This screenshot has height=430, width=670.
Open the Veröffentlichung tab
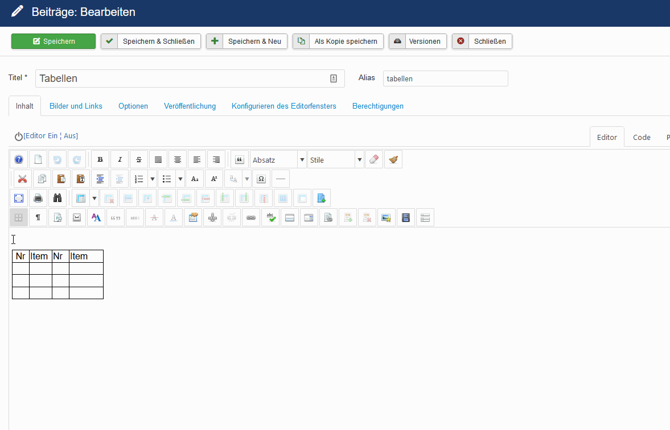tap(190, 106)
